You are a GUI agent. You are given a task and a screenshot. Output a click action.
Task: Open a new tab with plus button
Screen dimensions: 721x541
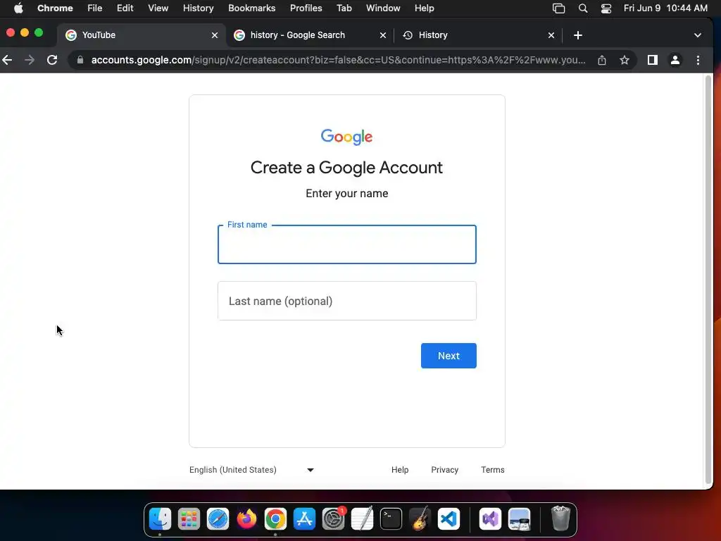578,35
